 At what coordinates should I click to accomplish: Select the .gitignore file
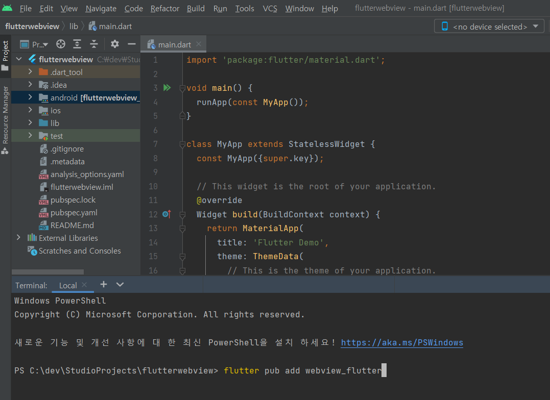click(x=67, y=148)
